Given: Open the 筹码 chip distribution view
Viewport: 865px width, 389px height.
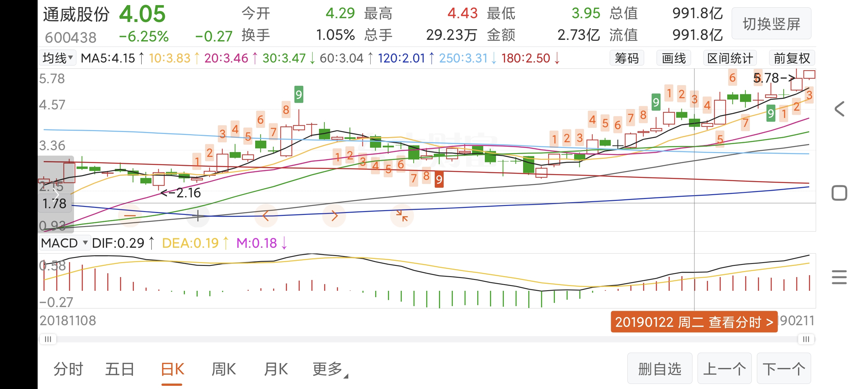Looking at the screenshot, I should point(627,58).
